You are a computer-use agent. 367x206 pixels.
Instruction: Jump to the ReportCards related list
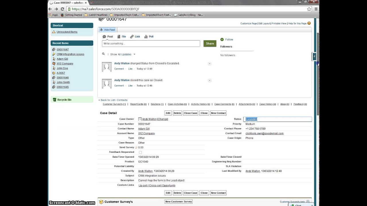pos(138,104)
